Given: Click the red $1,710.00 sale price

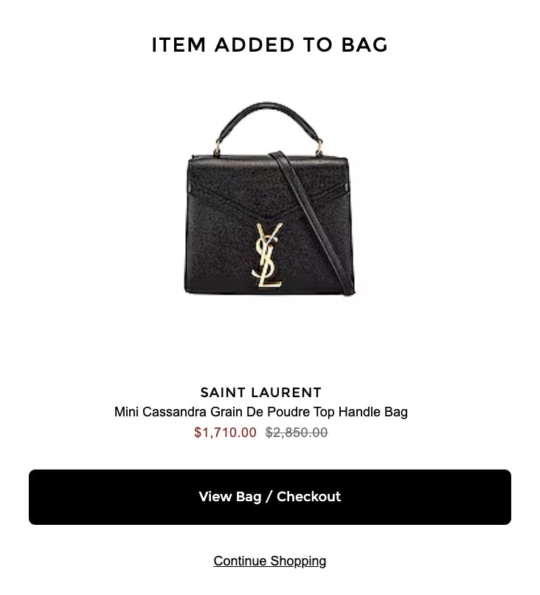Looking at the screenshot, I should click(x=225, y=432).
